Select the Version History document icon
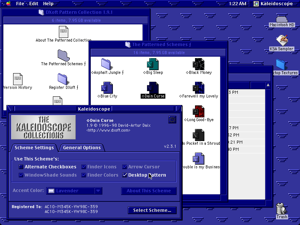Screen dimensions: 300x225 (18, 79)
